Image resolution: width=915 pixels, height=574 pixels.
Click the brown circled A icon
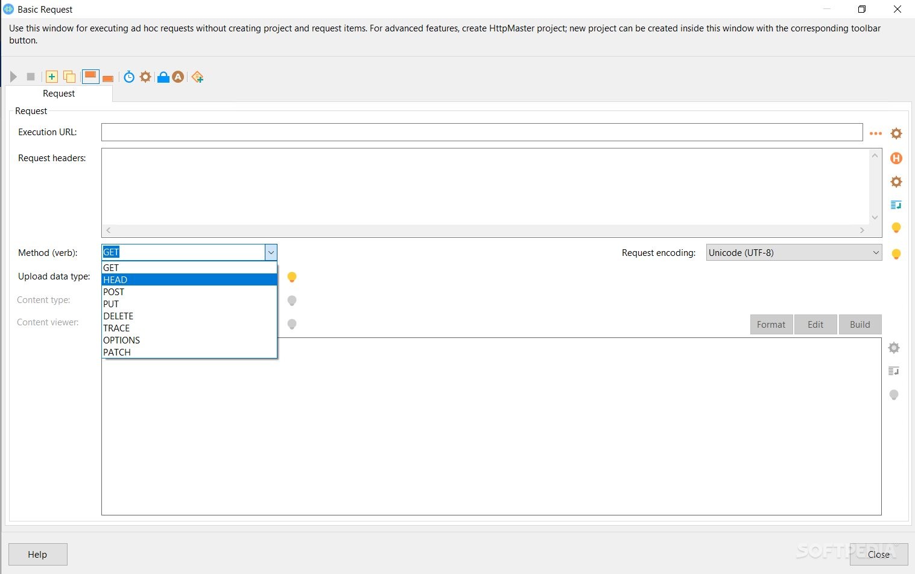point(178,77)
